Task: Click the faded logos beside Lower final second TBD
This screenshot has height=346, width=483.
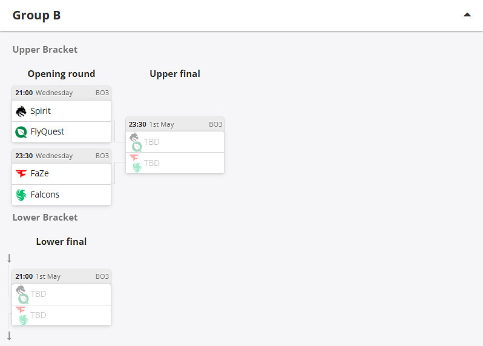Action: (x=22, y=315)
